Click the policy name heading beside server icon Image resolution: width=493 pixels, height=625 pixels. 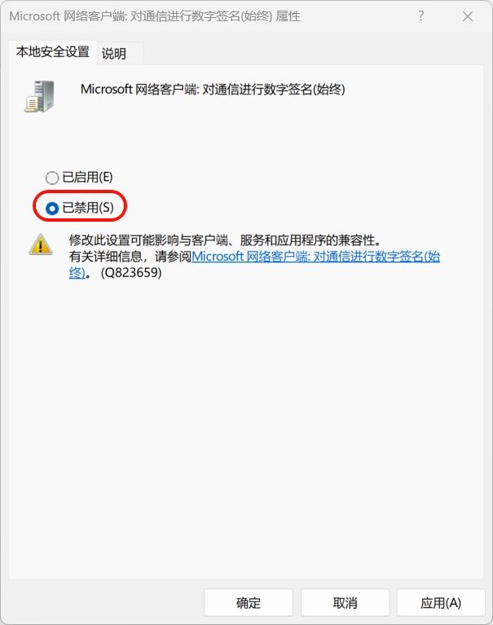(213, 90)
